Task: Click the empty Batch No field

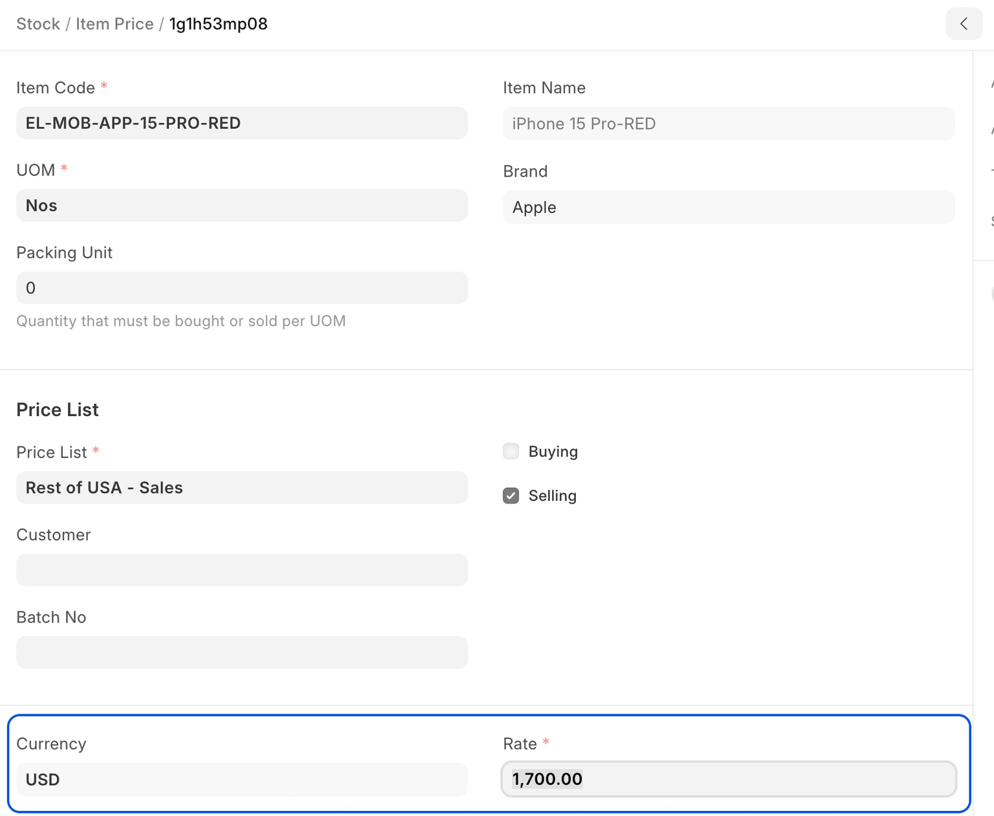Action: pyautogui.click(x=241, y=652)
